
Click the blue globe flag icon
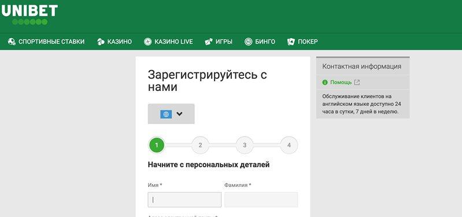(x=166, y=114)
